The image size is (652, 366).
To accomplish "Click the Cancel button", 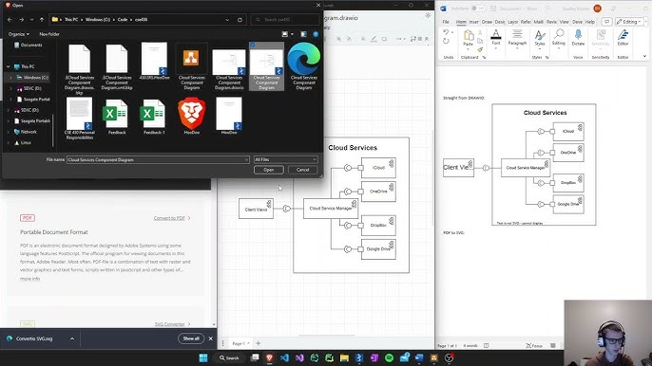I will pyautogui.click(x=302, y=170).
